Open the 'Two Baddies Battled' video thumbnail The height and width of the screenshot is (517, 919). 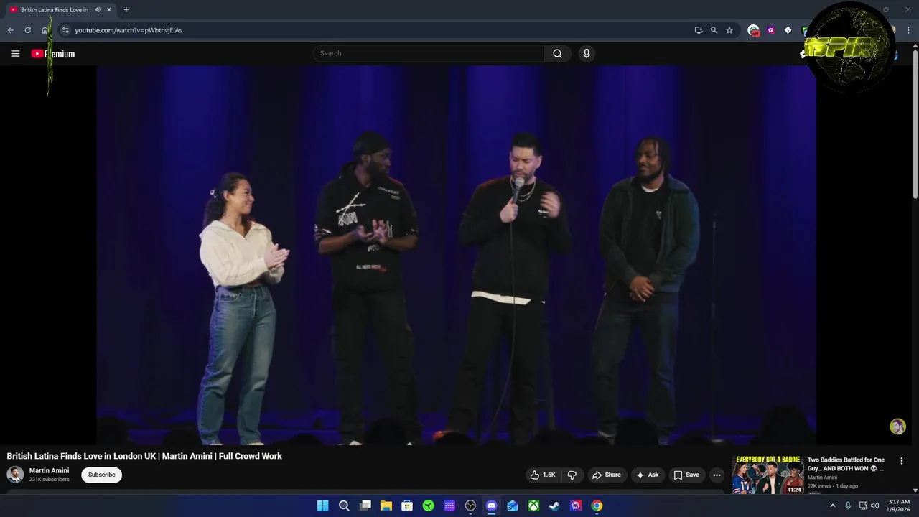[x=768, y=475]
